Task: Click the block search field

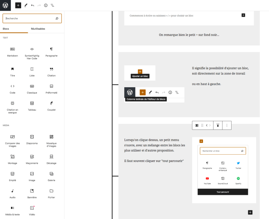Action: pos(30,18)
